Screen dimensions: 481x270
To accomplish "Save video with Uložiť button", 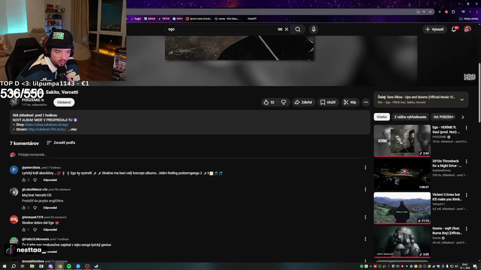I will pos(328,102).
